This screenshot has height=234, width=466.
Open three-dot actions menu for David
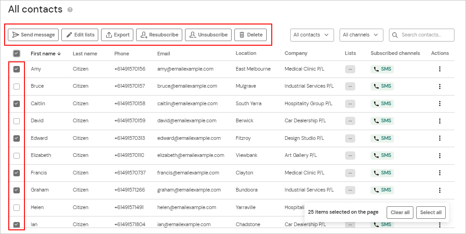click(440, 121)
